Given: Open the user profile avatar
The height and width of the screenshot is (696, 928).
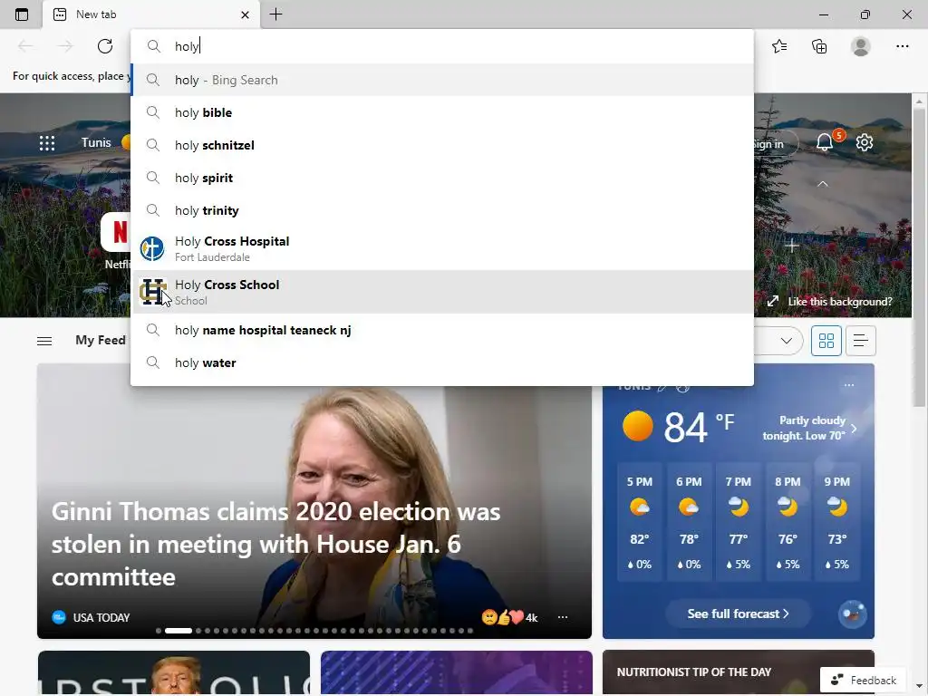Looking at the screenshot, I should pyautogui.click(x=861, y=46).
